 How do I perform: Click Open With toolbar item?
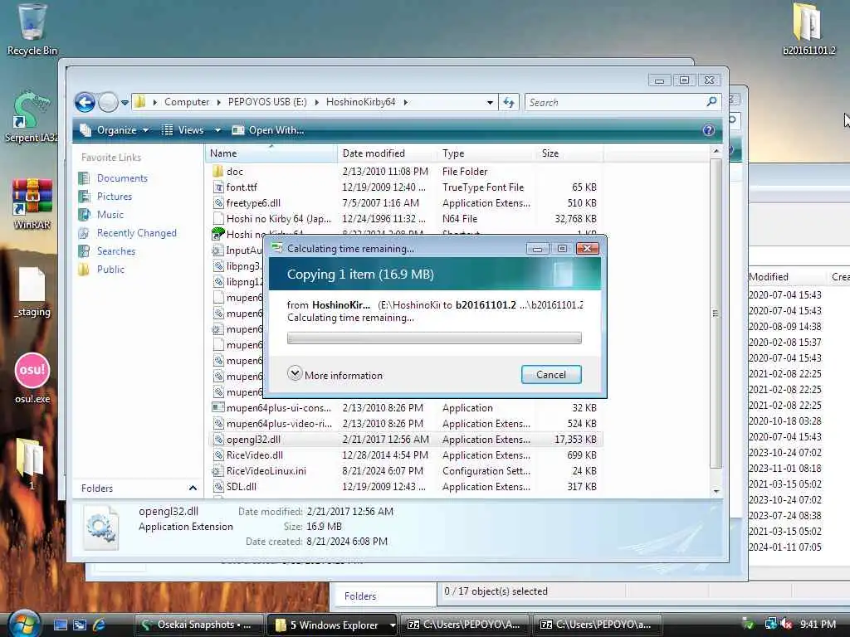coord(268,130)
